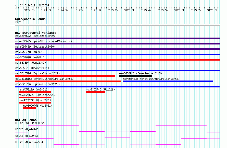The height and width of the screenshot is (148, 227).
Task: Click the black bar under esv3658902
Action: [135, 76]
